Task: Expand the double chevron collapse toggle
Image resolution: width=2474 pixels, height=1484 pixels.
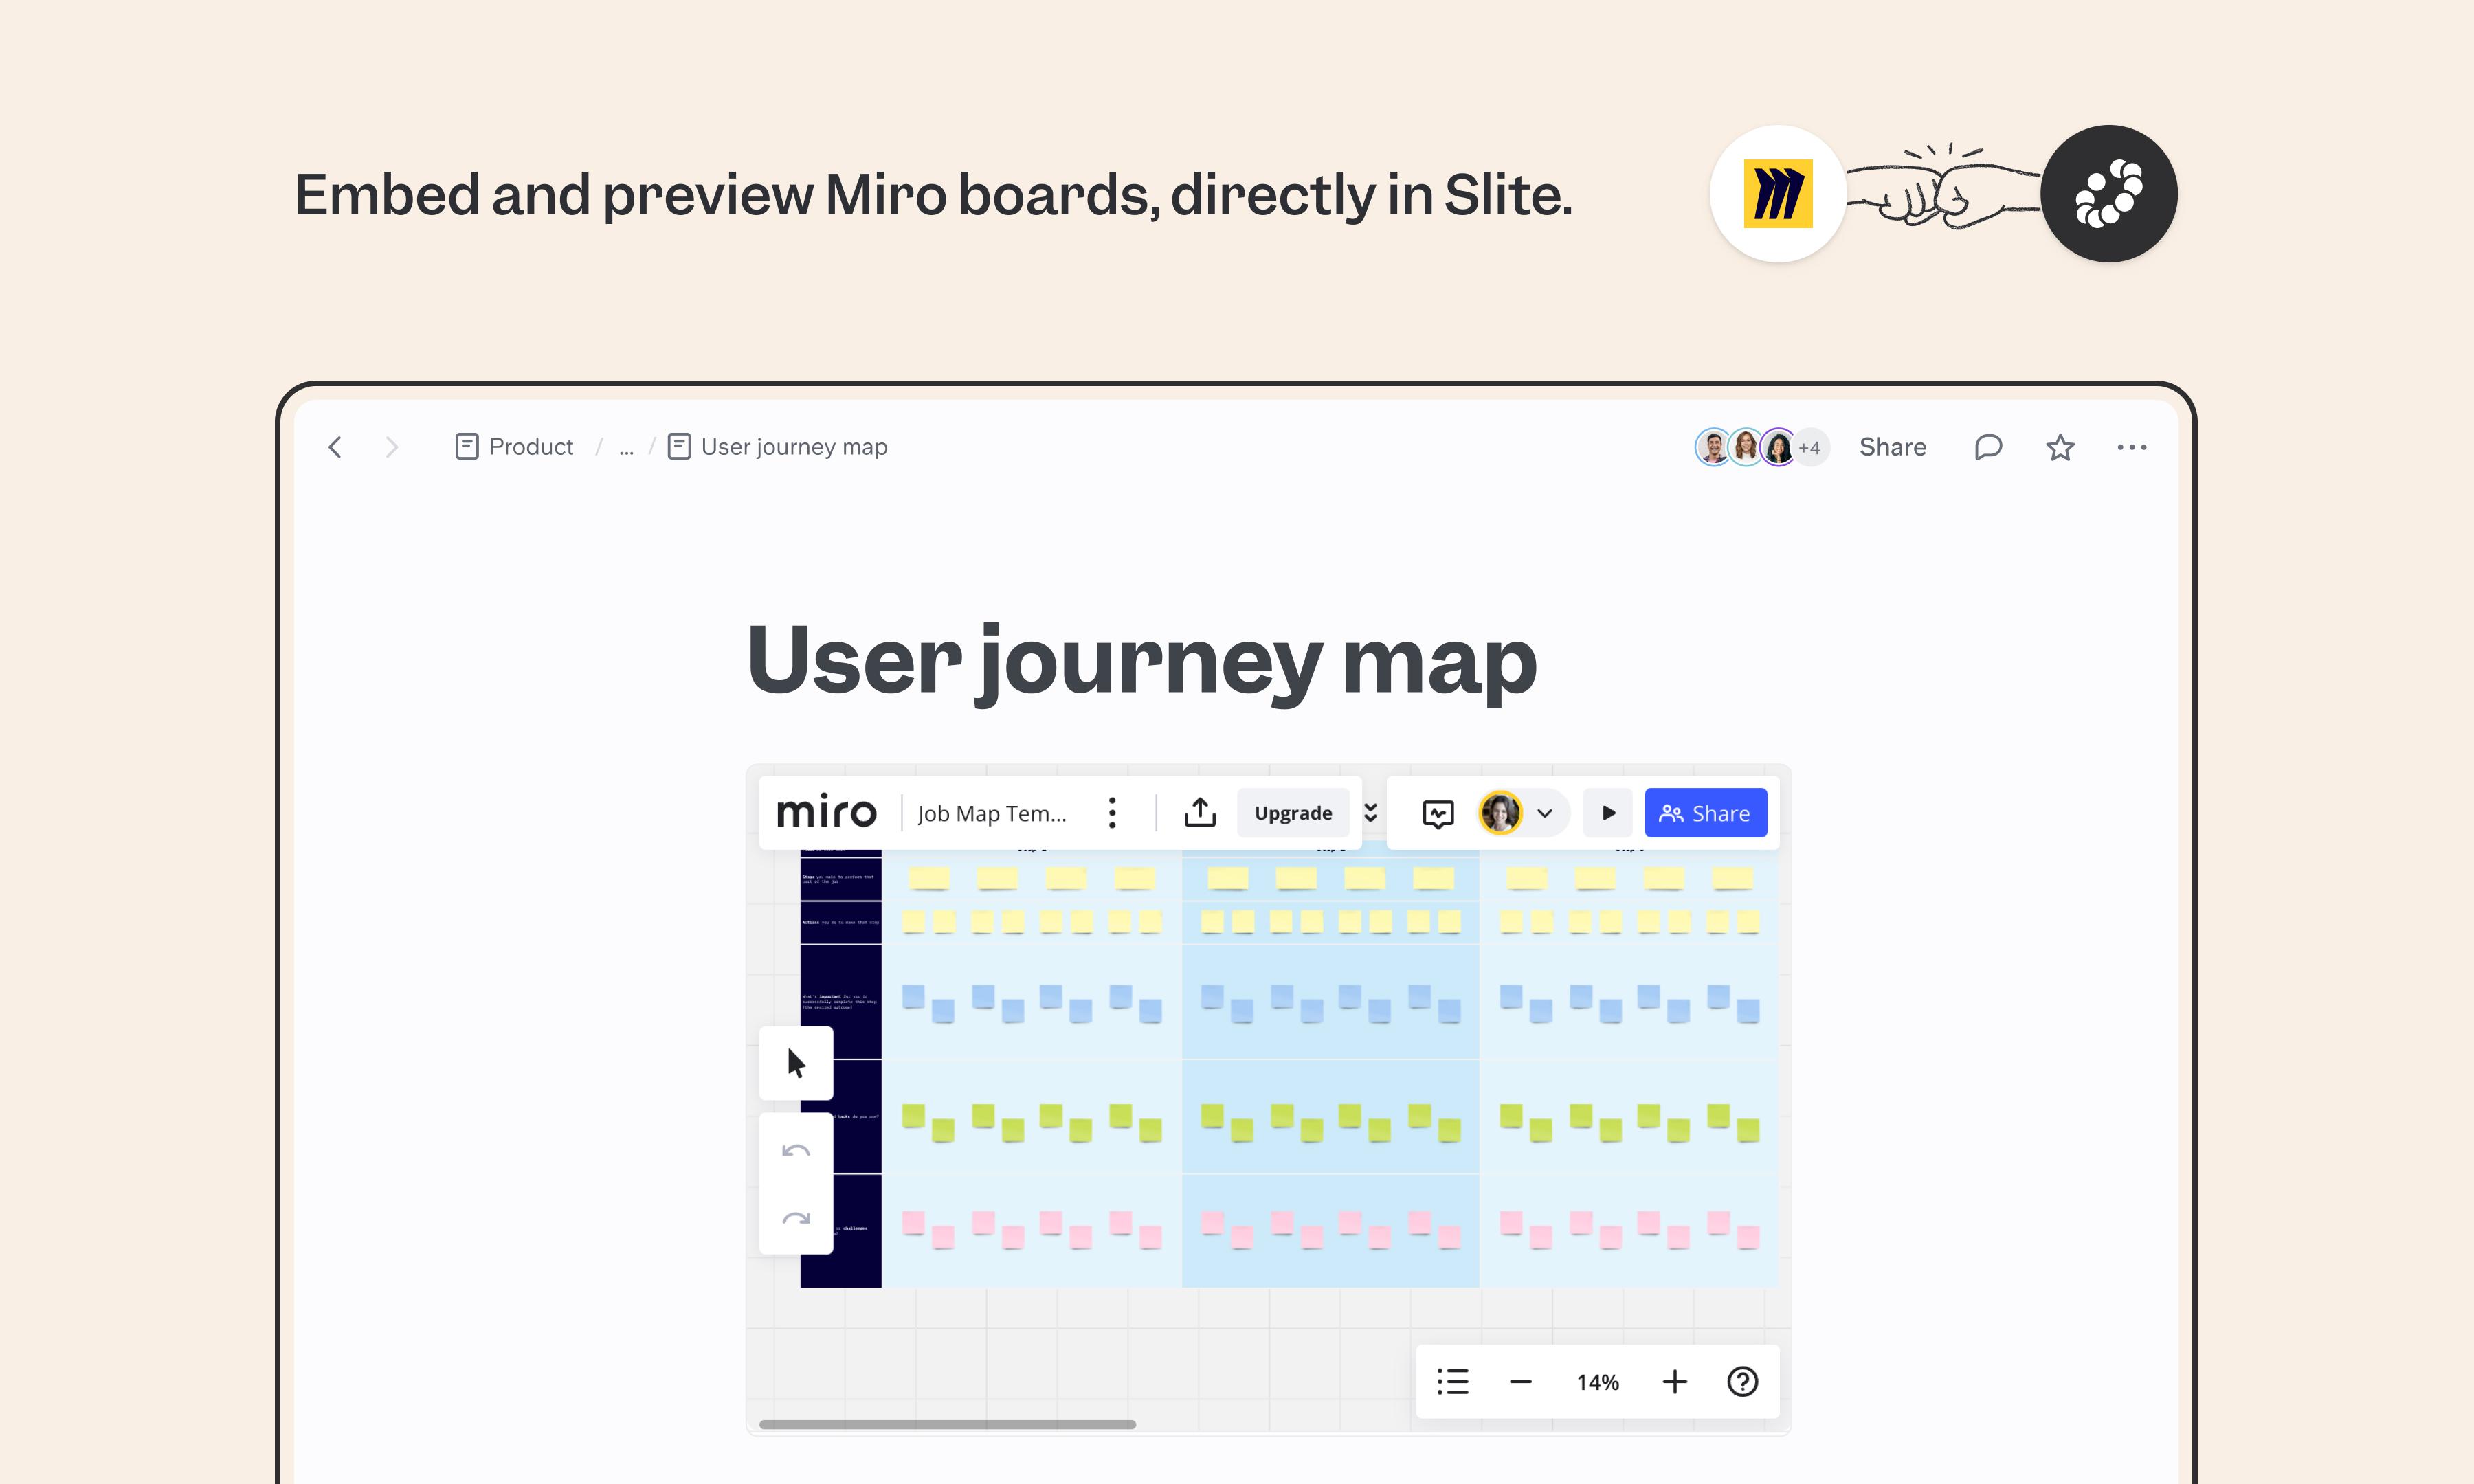Action: click(x=1371, y=813)
